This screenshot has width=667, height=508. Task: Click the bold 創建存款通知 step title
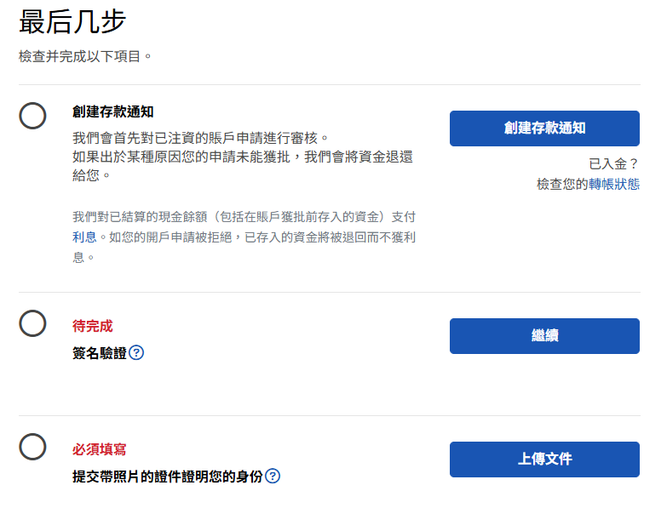[x=113, y=111]
